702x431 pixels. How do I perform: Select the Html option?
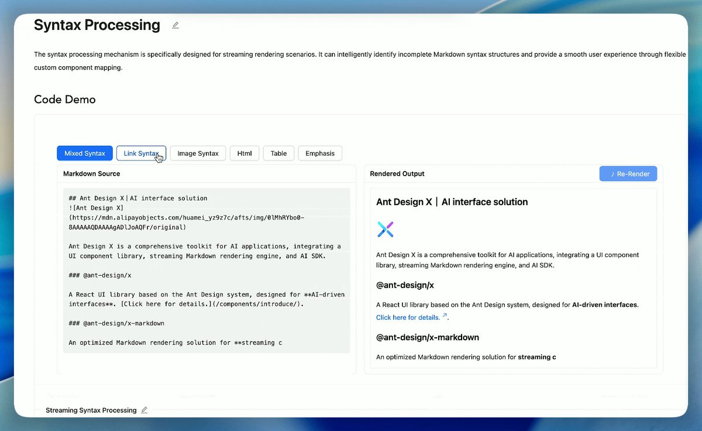[x=245, y=153]
